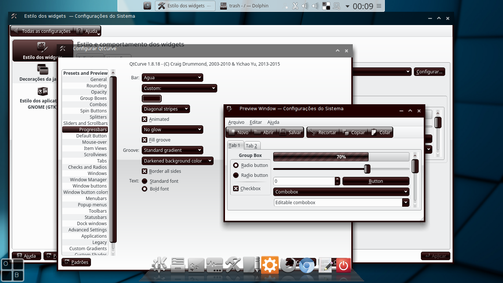Toggle the Checkbox in preview Group Box
The image size is (503, 283).
coord(236,188)
